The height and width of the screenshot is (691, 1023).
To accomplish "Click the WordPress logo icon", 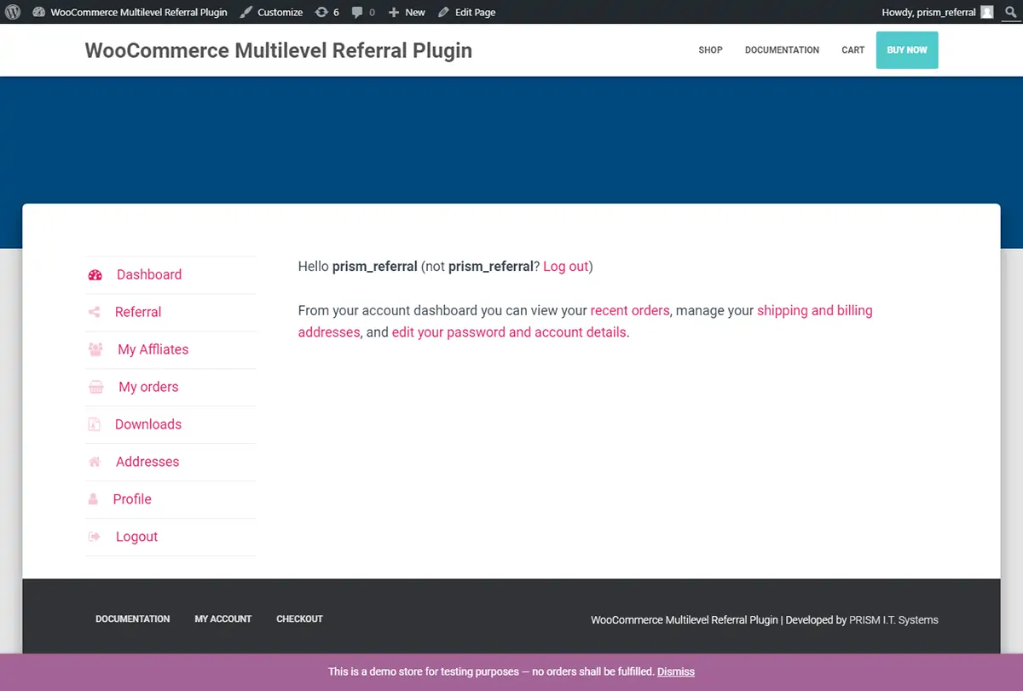I will click(13, 12).
